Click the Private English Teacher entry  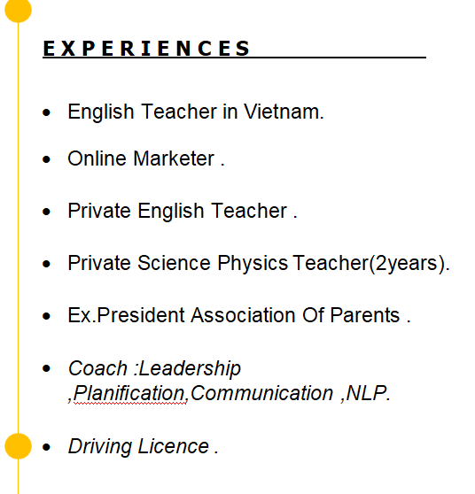183,211
